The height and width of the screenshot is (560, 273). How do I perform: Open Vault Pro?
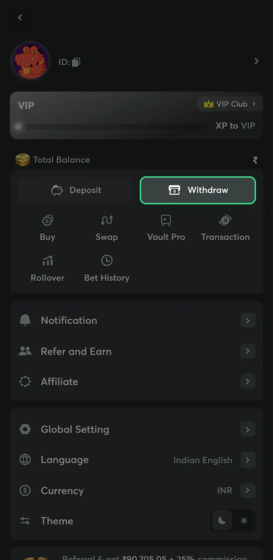(166, 228)
